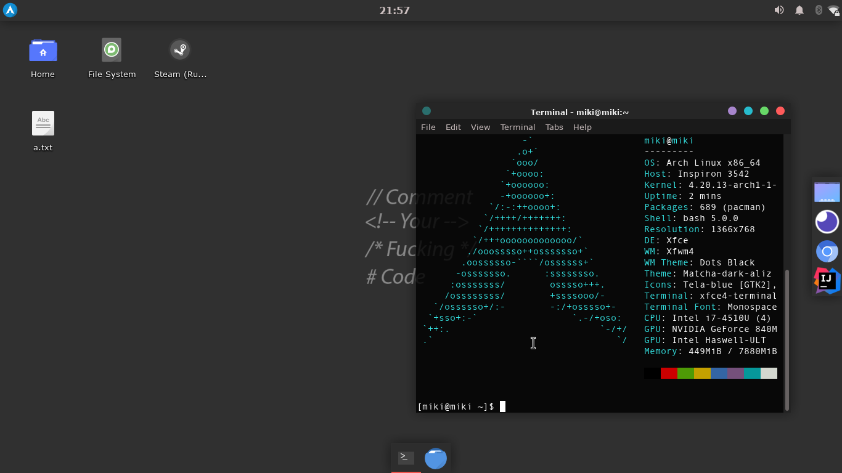Click the show desktop icon in side dock
Viewport: 842px width, 473px height.
827,192
